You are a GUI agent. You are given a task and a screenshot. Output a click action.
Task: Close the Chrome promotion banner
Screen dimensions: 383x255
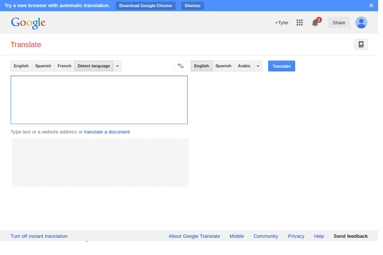tap(371, 5)
